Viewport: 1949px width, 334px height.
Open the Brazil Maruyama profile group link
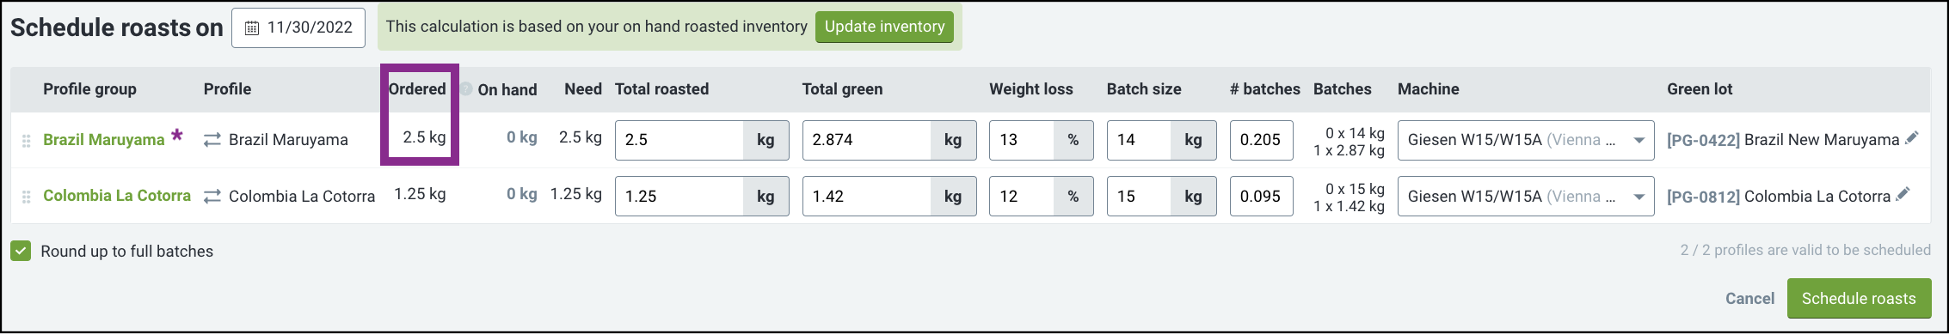(x=104, y=140)
